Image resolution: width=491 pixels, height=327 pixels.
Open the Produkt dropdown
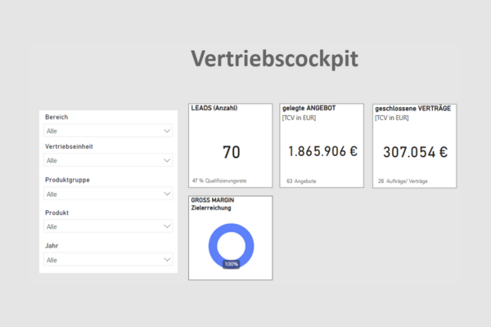tap(108, 226)
